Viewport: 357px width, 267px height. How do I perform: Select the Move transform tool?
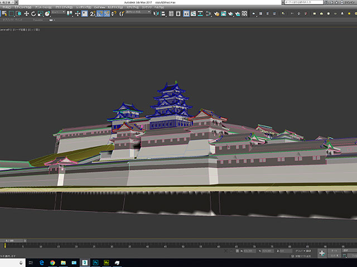27,13
